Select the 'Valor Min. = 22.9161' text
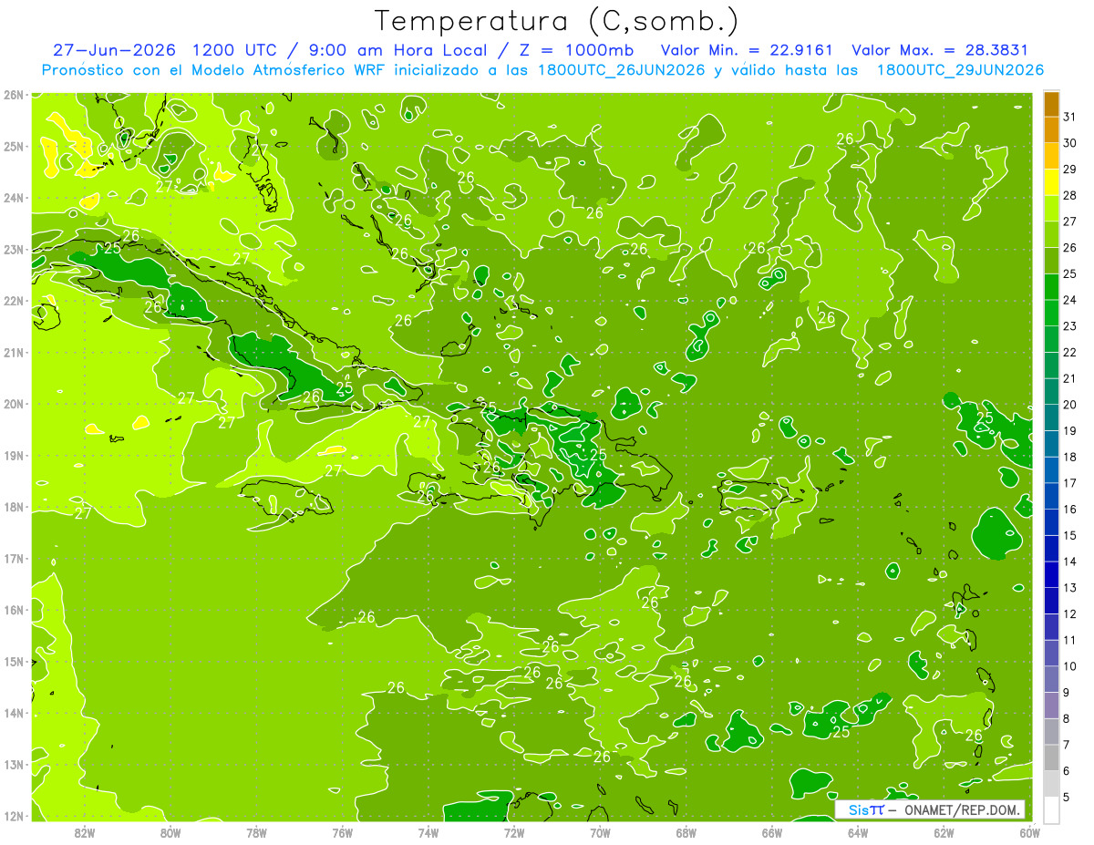The image size is (1094, 845). point(748,50)
